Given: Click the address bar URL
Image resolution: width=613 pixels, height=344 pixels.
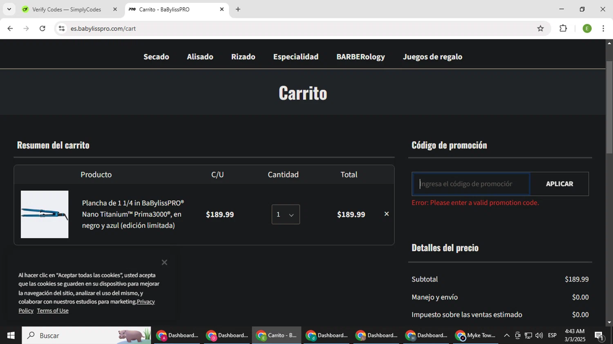Looking at the screenshot, I should [103, 29].
